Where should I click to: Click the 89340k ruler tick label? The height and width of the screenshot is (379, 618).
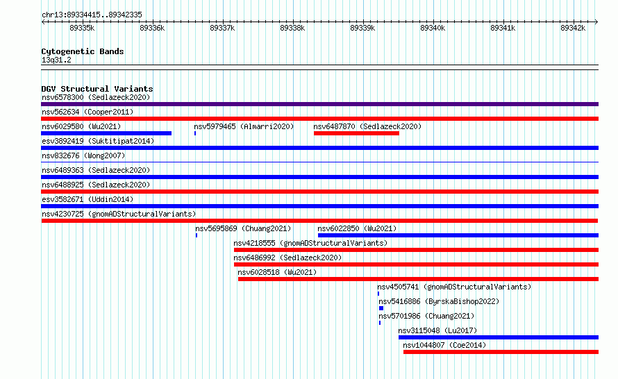pos(433,28)
